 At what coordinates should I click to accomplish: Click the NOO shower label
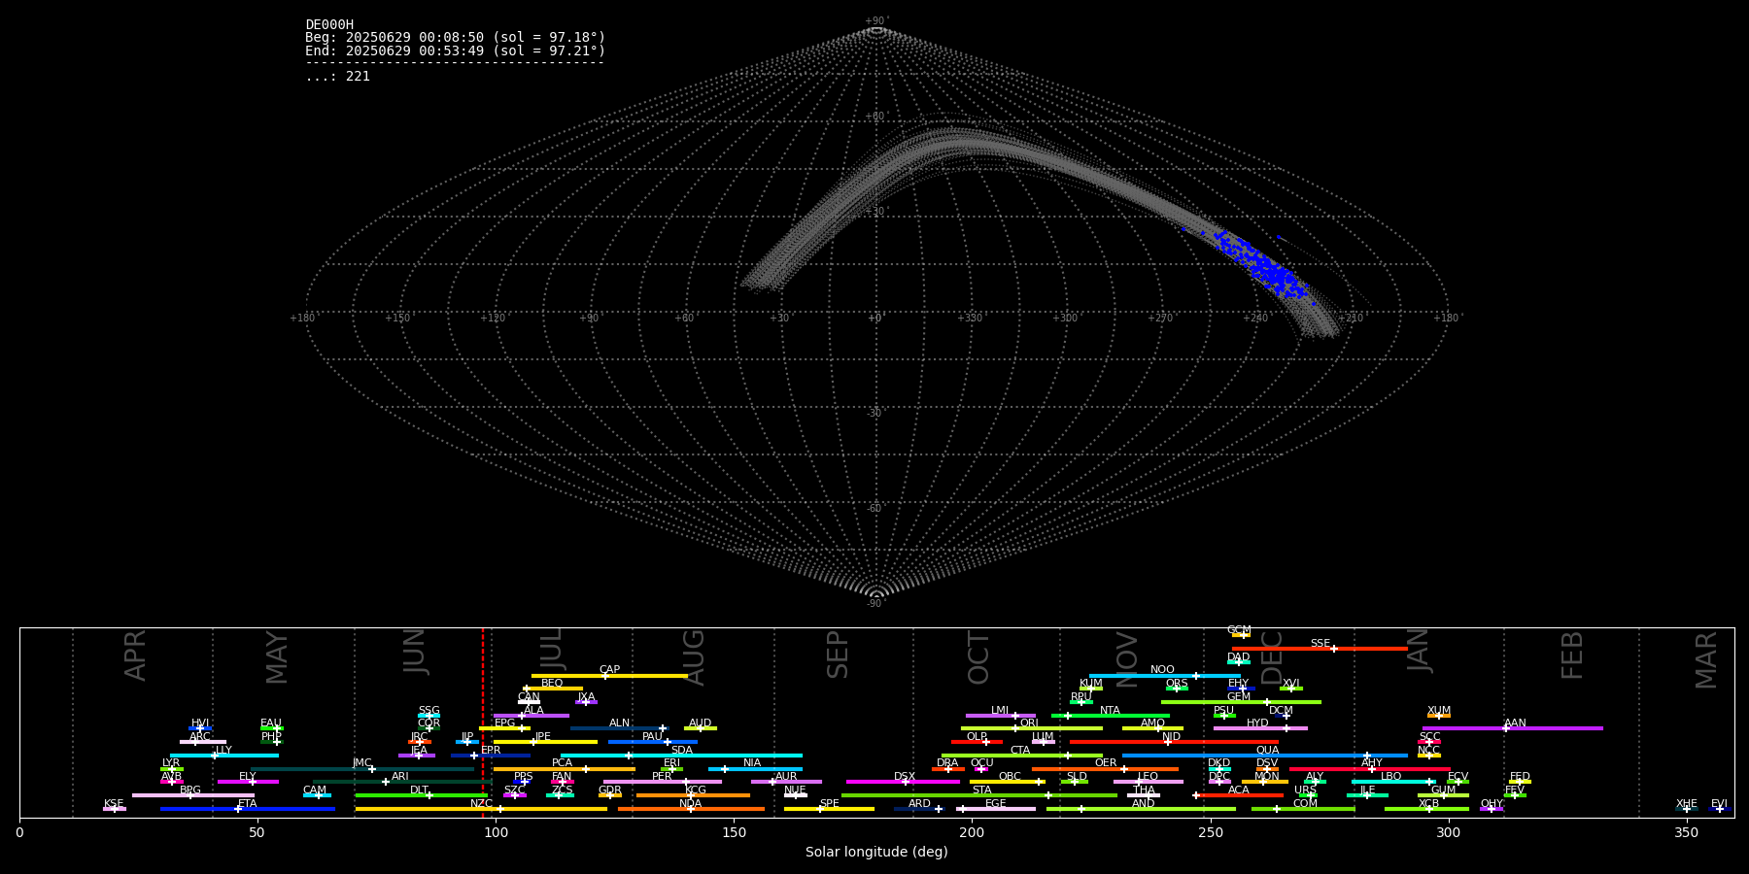1162,670
